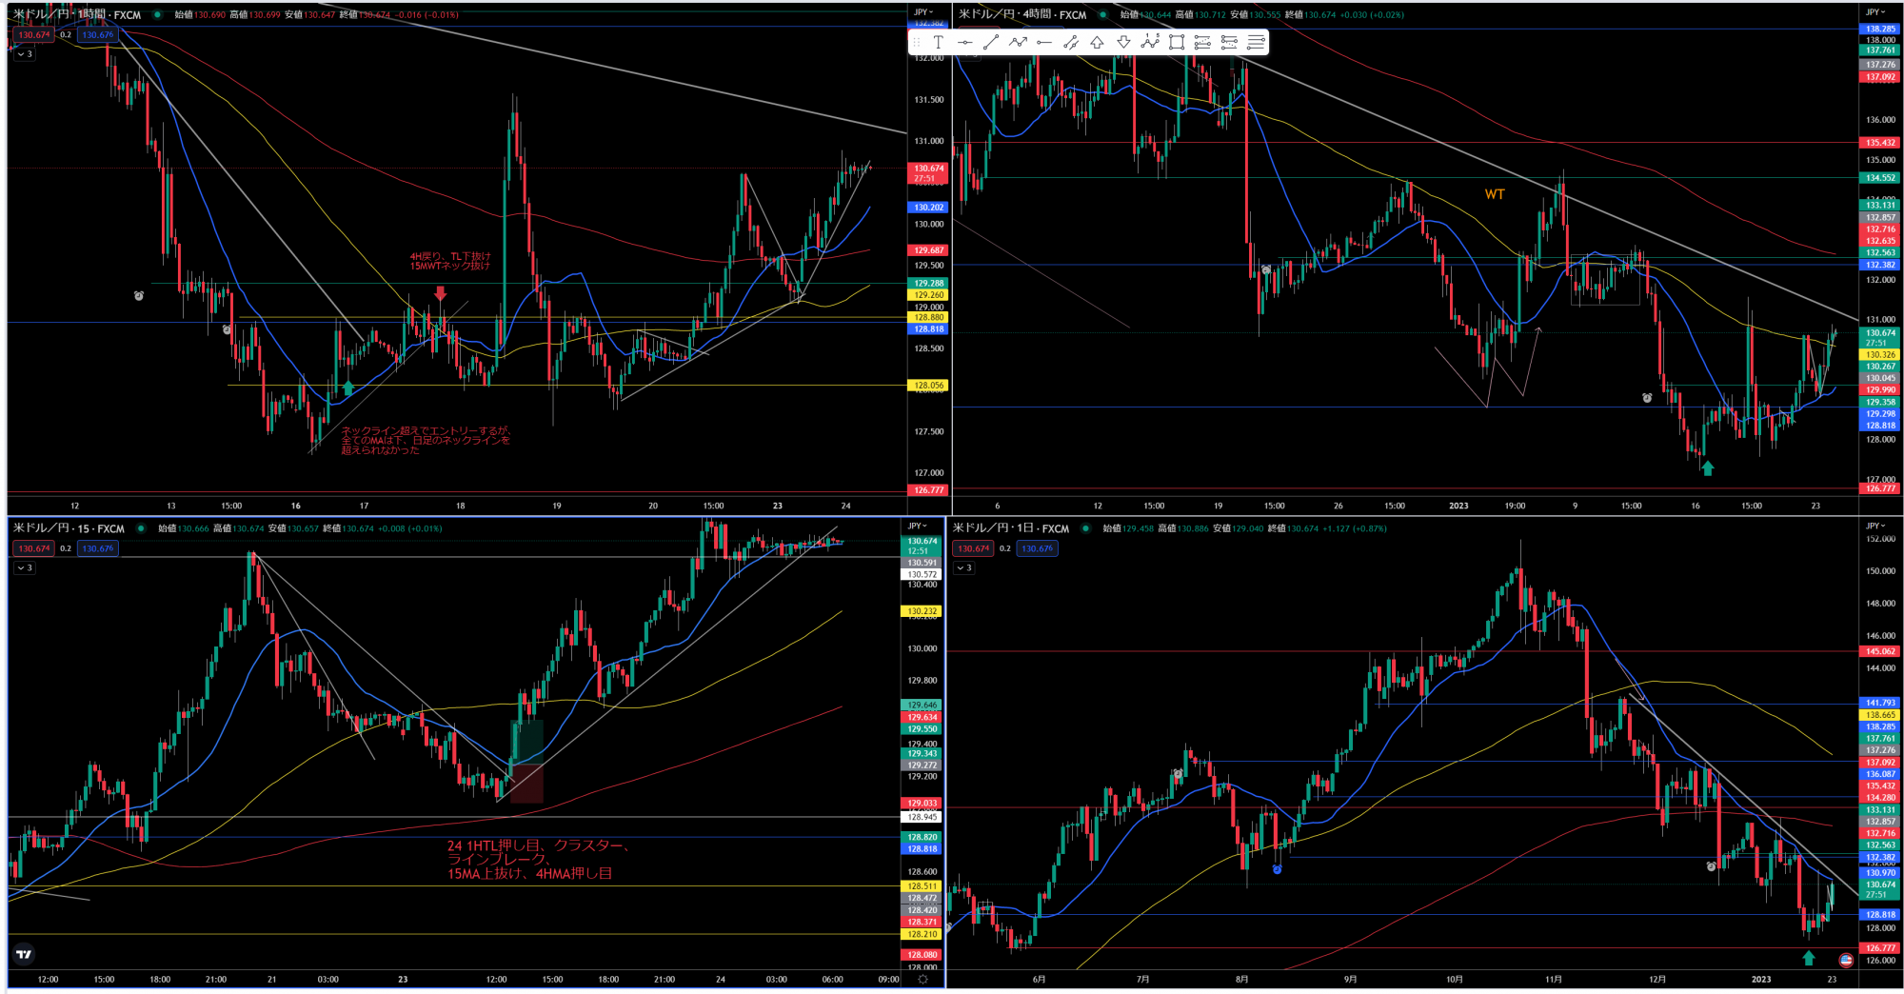Click the red sell price 130.674 on 1-hour chart
Image resolution: width=1904 pixels, height=994 pixels.
[x=33, y=34]
